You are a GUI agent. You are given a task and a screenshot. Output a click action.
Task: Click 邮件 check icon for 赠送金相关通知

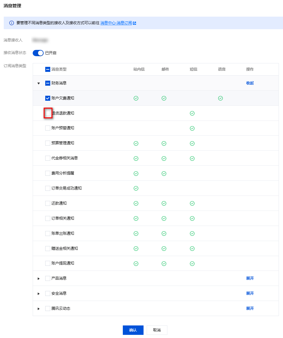pyautogui.click(x=164, y=249)
